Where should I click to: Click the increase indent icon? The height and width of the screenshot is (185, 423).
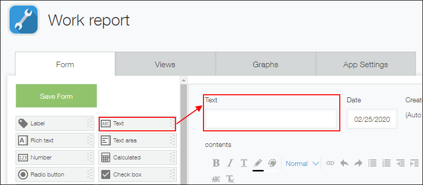click(400, 163)
